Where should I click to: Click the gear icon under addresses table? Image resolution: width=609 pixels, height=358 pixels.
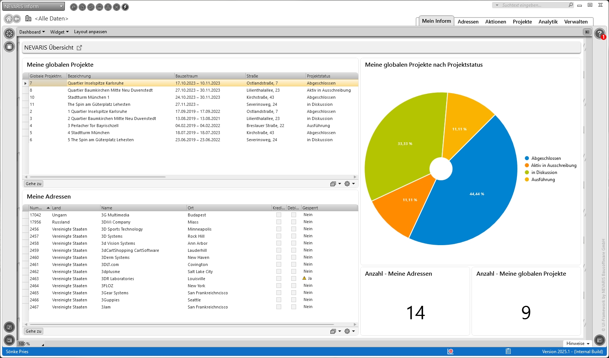coord(347,331)
